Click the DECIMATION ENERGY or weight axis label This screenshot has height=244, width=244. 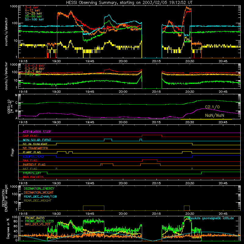click(5, 198)
